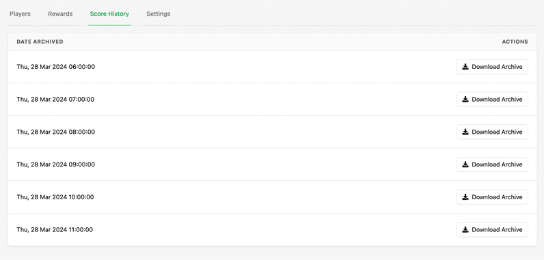Image resolution: width=544 pixels, height=260 pixels.
Task: Open the Players tab
Action: 20,14
